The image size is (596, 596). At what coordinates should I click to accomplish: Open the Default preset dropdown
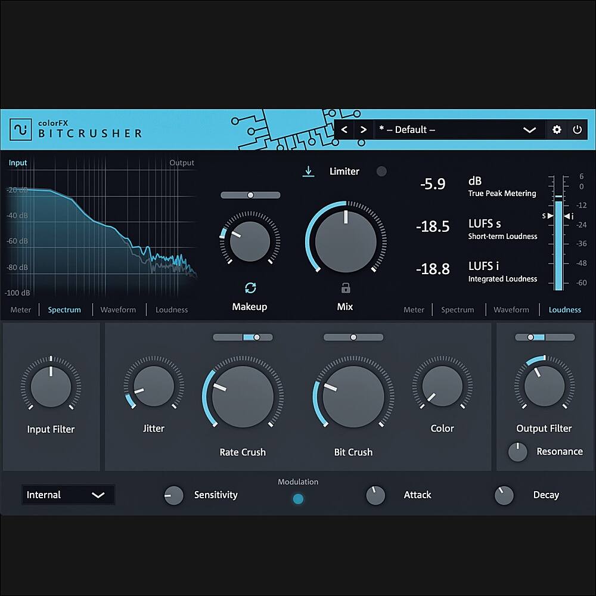529,130
